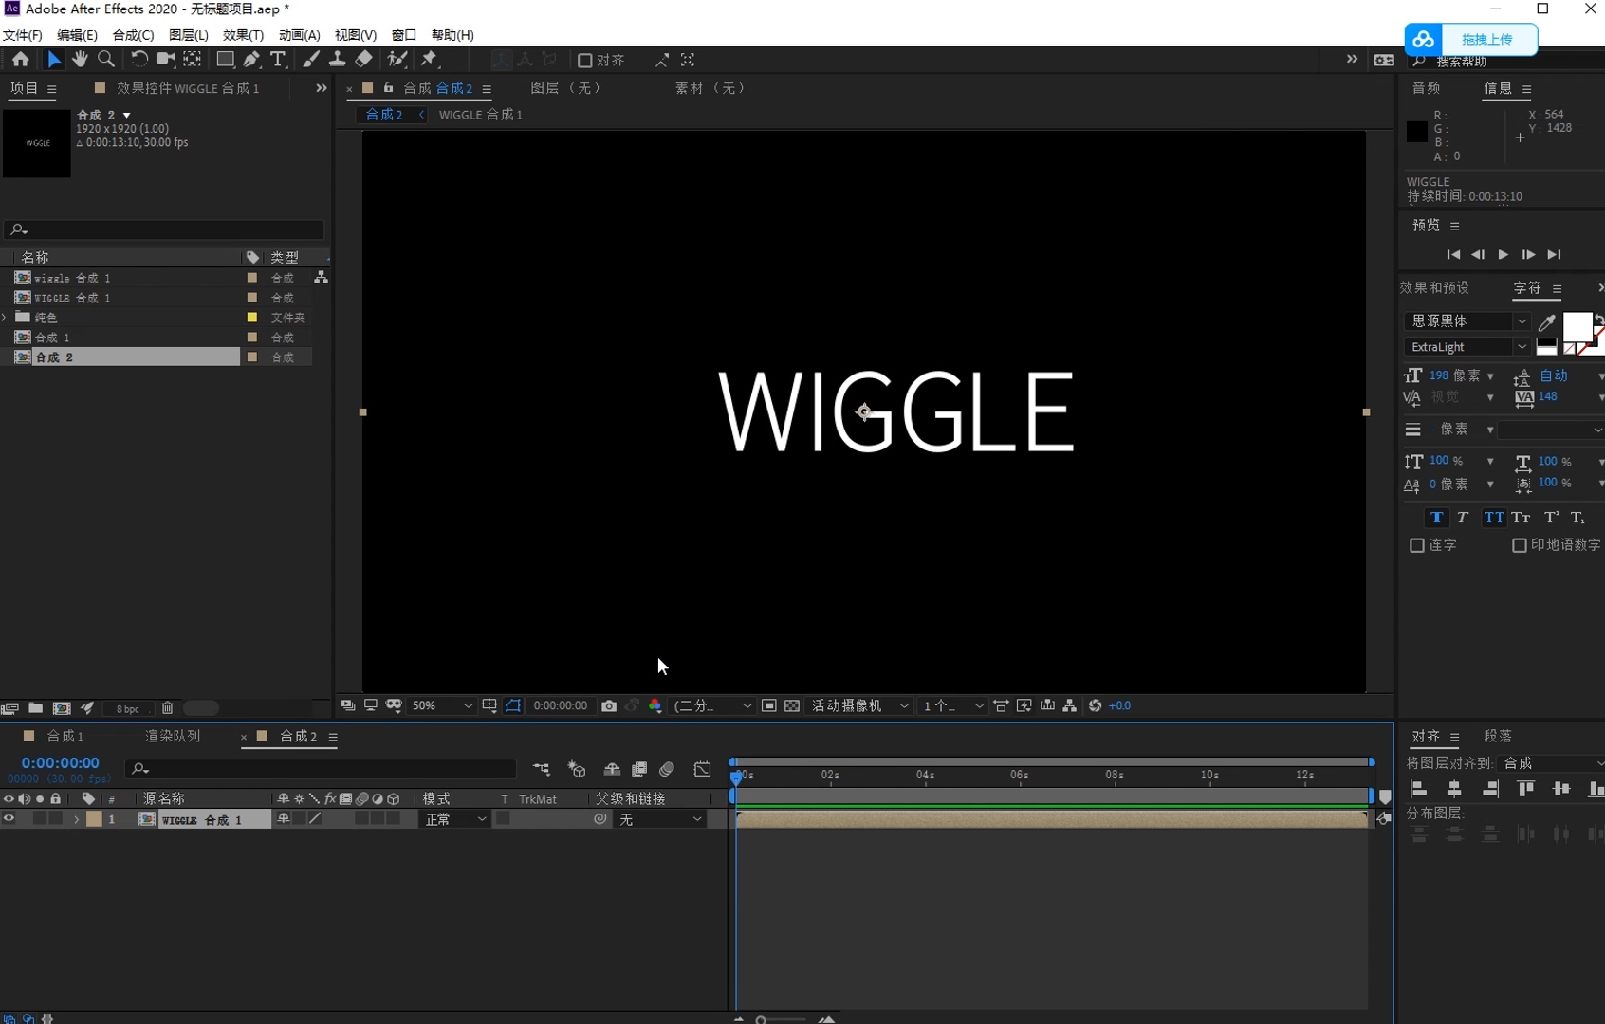This screenshot has height=1024, width=1605.
Task: Switch to the 渲染队列 tab
Action: click(173, 736)
